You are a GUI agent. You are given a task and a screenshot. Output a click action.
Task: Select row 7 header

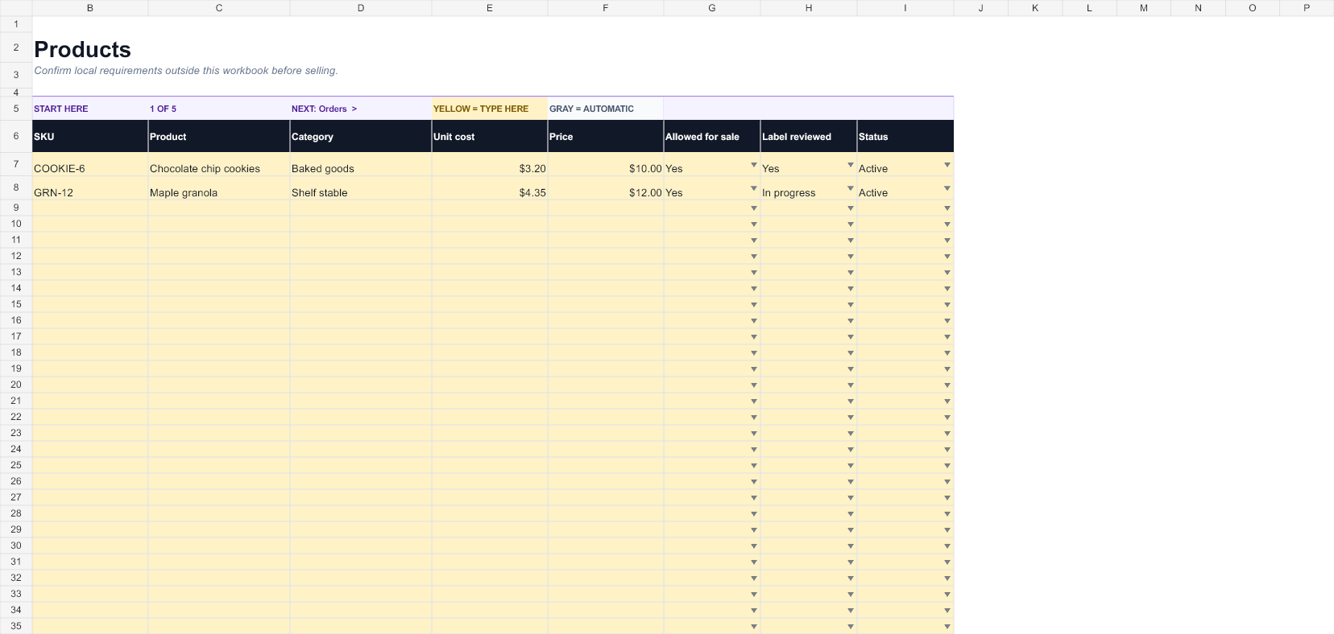tap(16, 164)
